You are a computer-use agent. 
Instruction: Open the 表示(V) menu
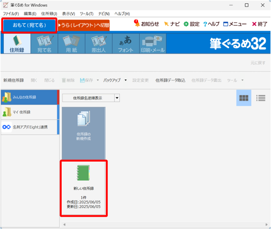click(68, 14)
